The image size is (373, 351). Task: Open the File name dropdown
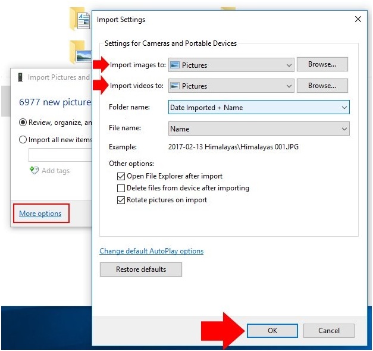click(344, 129)
